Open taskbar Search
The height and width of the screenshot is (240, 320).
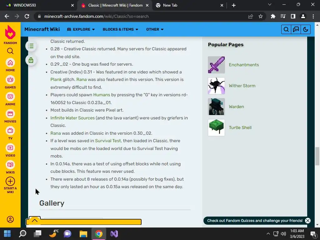pos(22,234)
